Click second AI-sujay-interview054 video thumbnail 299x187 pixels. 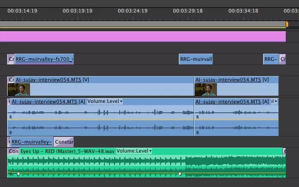[x=206, y=89]
